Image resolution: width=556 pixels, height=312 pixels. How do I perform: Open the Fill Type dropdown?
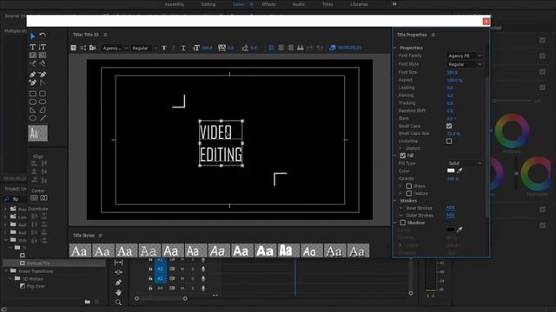tap(465, 163)
